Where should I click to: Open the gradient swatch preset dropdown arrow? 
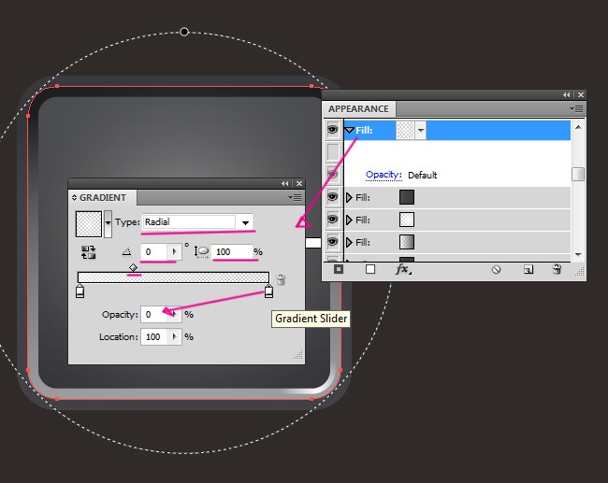(108, 222)
